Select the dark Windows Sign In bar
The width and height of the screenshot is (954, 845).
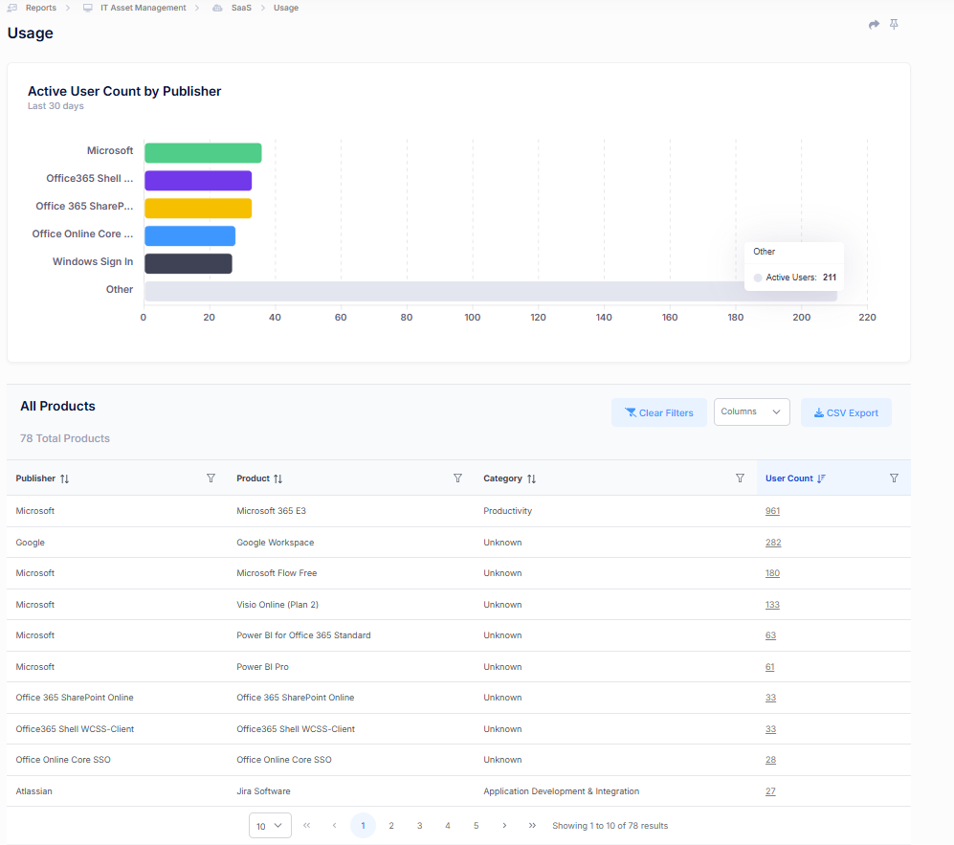189,263
